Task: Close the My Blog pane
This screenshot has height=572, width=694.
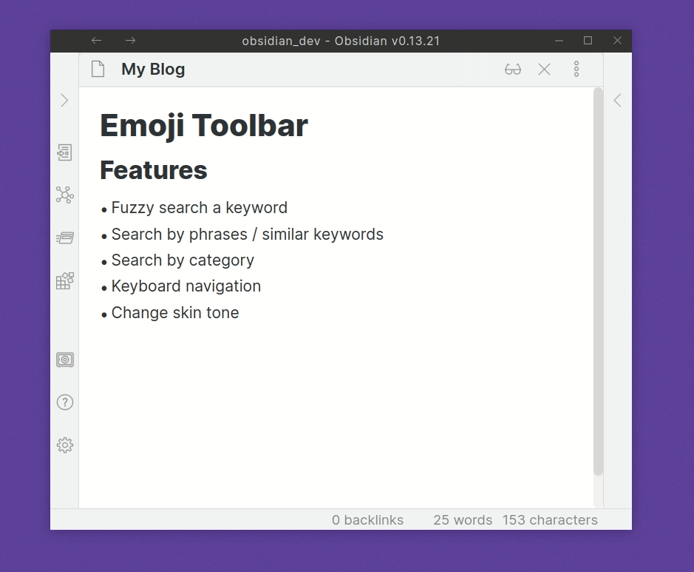Action: point(545,69)
